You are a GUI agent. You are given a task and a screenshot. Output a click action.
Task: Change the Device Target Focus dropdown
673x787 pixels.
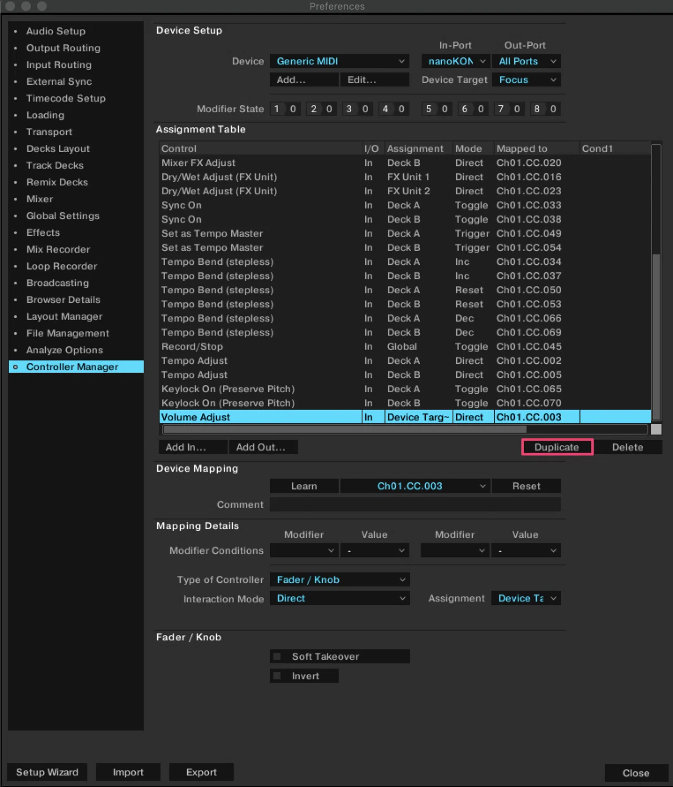click(526, 79)
